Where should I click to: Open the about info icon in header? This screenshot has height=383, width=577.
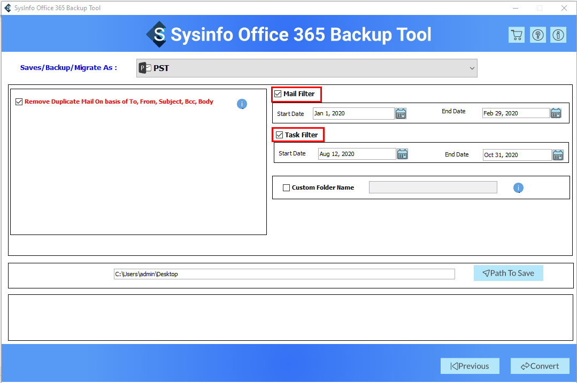pos(558,35)
